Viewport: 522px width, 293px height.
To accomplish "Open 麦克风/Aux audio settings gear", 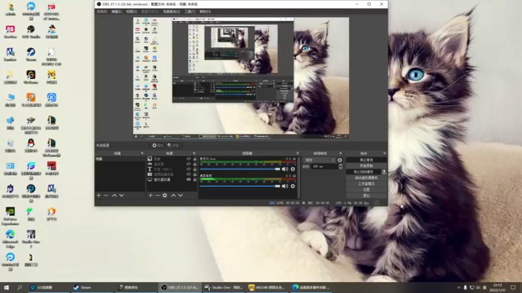I will pos(292,169).
